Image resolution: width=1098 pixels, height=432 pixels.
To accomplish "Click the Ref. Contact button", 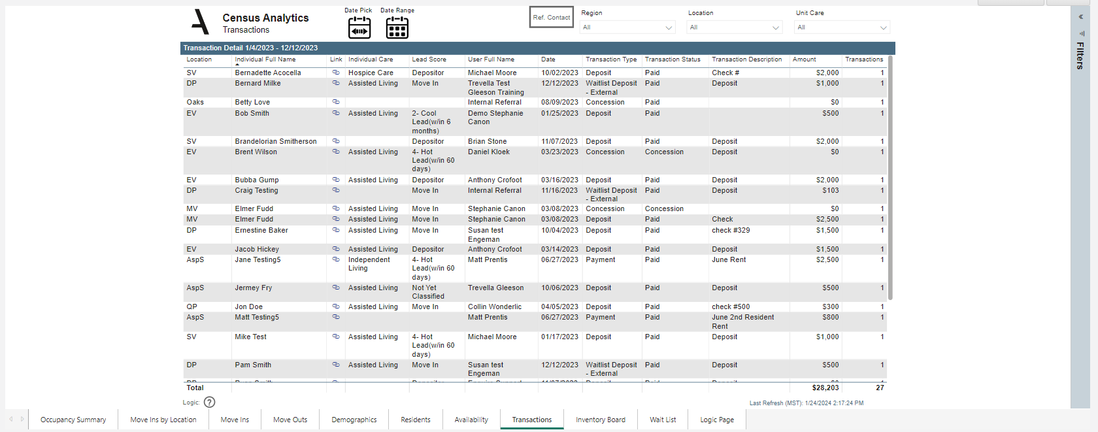I will [x=551, y=18].
